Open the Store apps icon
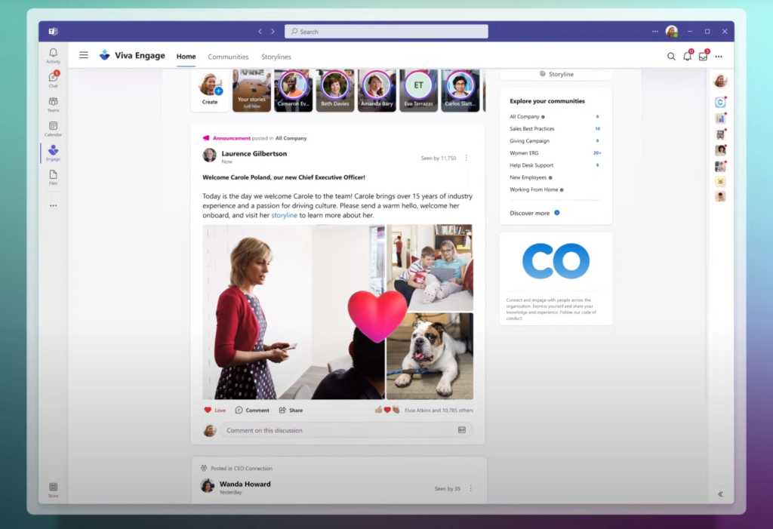The image size is (773, 529). click(x=53, y=489)
